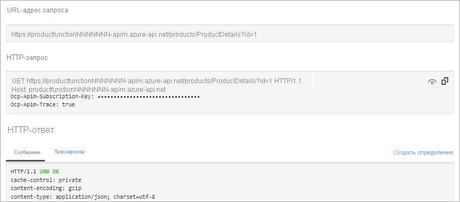
Task: Click the HTTP-запрос section label
Action: click(27, 58)
